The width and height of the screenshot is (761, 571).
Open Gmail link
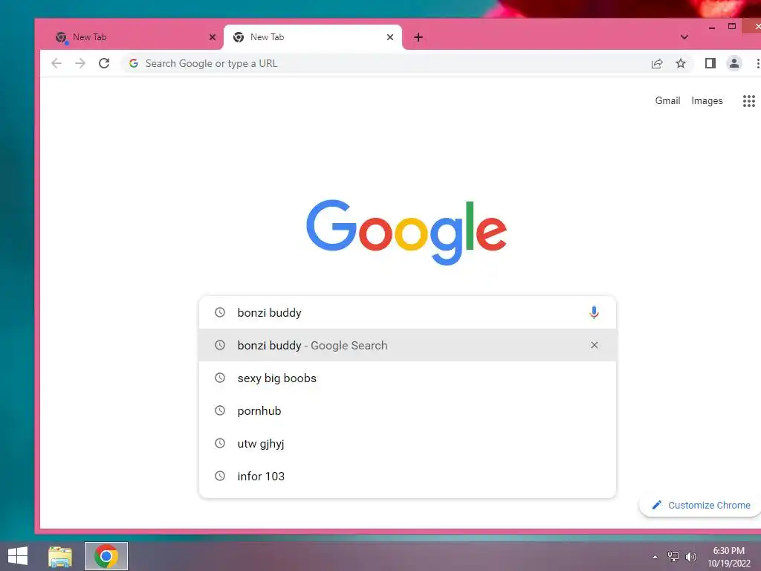tap(667, 100)
